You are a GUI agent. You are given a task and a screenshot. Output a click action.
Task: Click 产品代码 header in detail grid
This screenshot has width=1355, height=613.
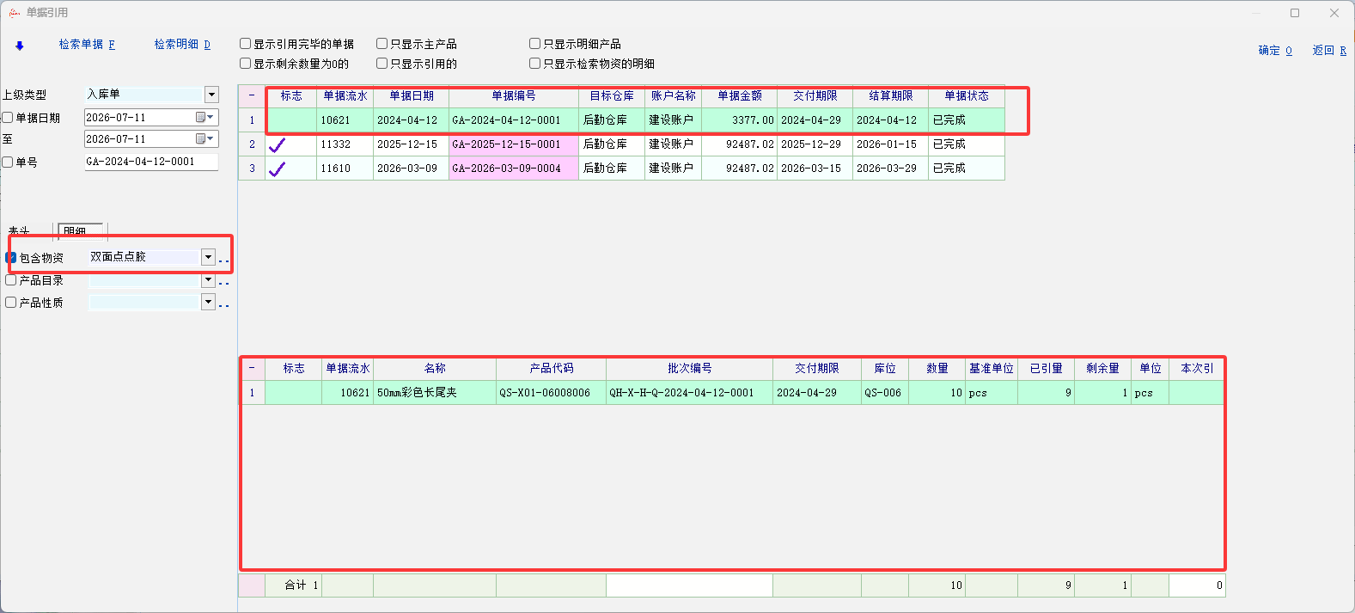click(552, 368)
